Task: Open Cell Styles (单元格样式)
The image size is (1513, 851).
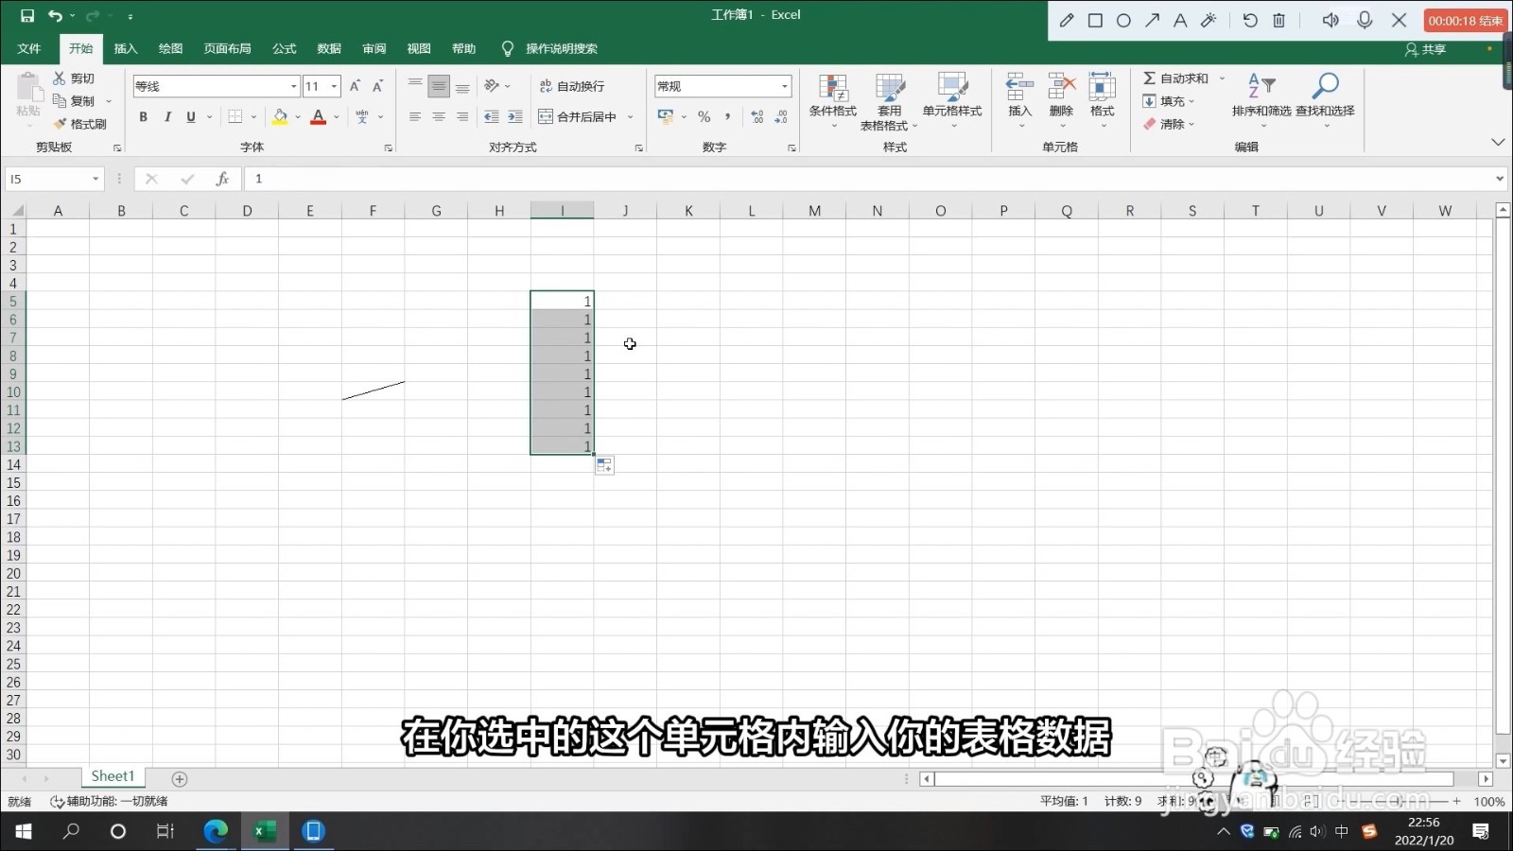Action: 952,101
